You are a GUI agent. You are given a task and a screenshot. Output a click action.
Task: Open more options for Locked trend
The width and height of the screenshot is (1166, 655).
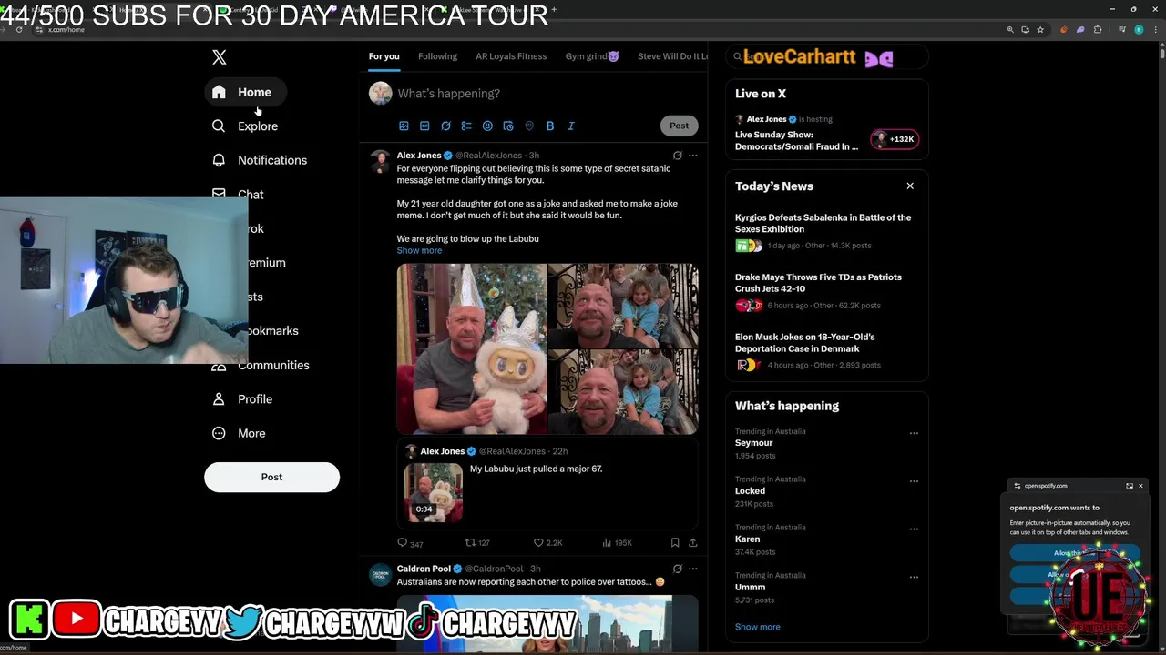[914, 481]
